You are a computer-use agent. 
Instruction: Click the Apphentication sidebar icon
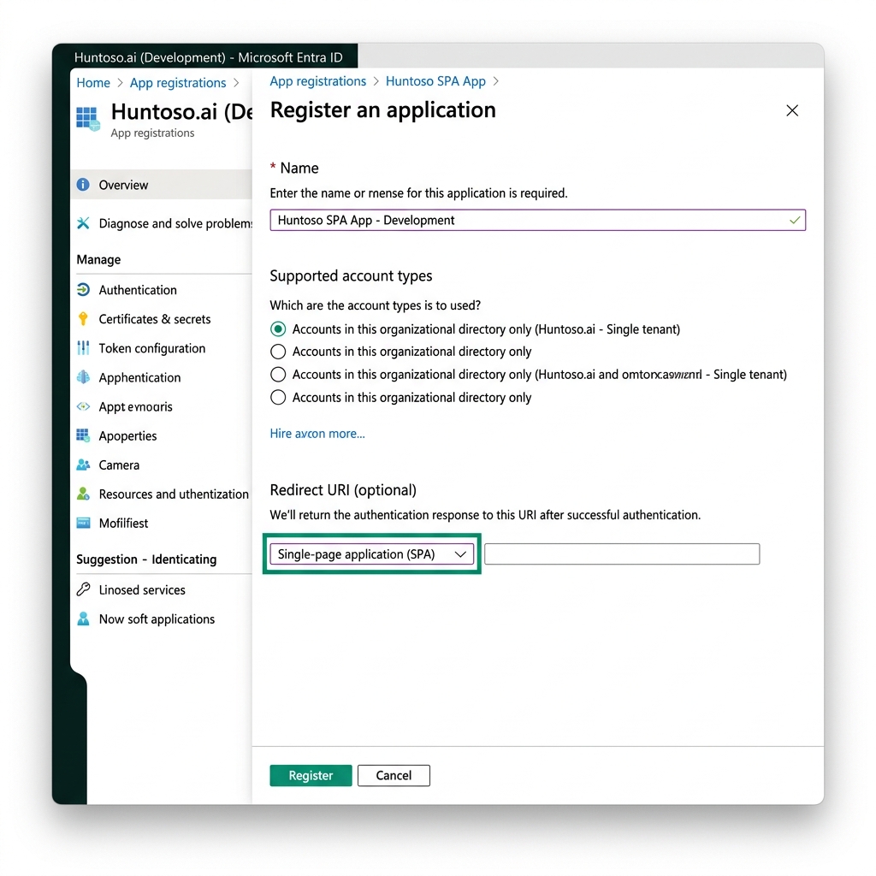83,377
